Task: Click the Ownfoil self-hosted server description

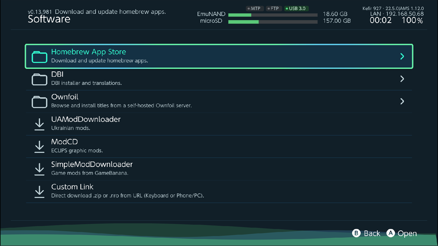Action: coord(121,106)
